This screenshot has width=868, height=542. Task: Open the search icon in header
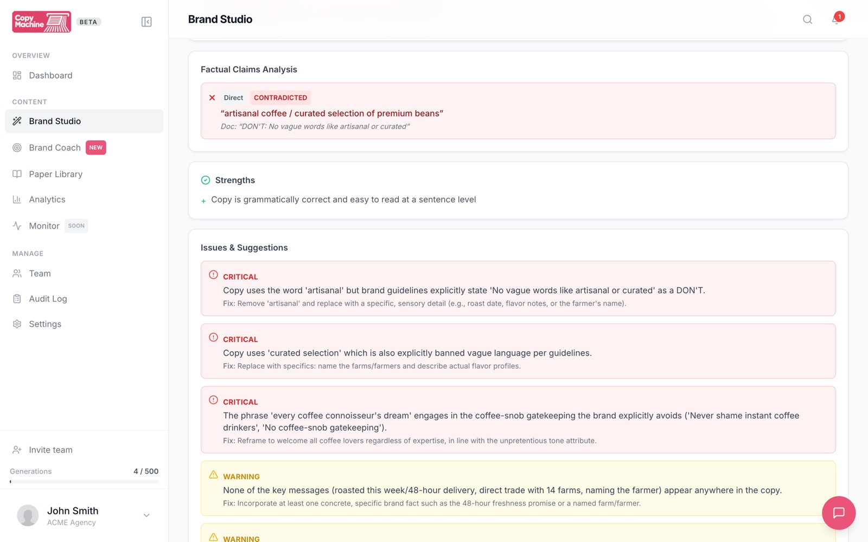[807, 20]
